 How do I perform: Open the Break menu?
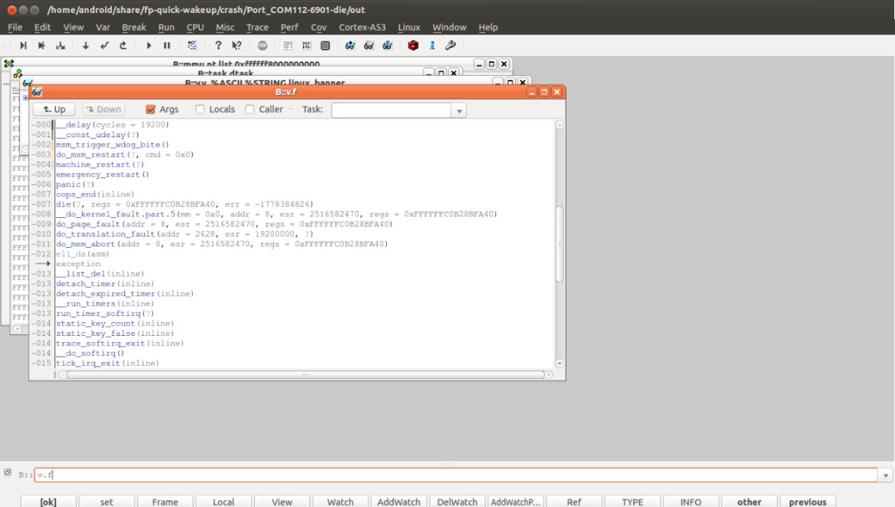134,28
